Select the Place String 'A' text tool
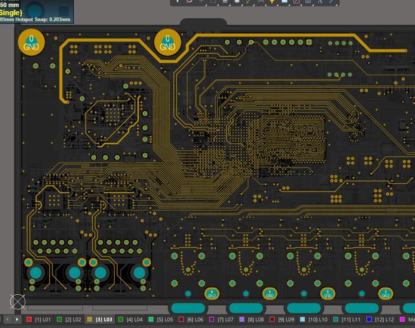Viewport: 415px width, 328px height. [x=320, y=1]
